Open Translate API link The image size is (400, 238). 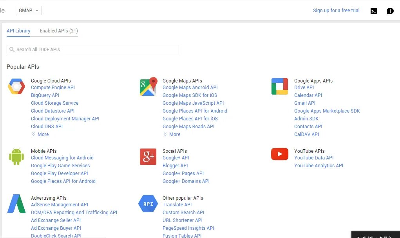click(x=177, y=205)
